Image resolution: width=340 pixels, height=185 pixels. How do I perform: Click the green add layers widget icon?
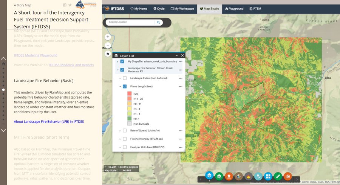219,176
